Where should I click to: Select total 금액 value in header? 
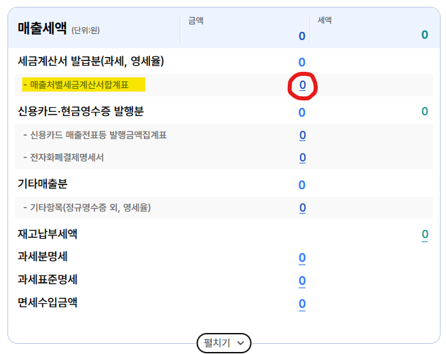[x=302, y=36]
